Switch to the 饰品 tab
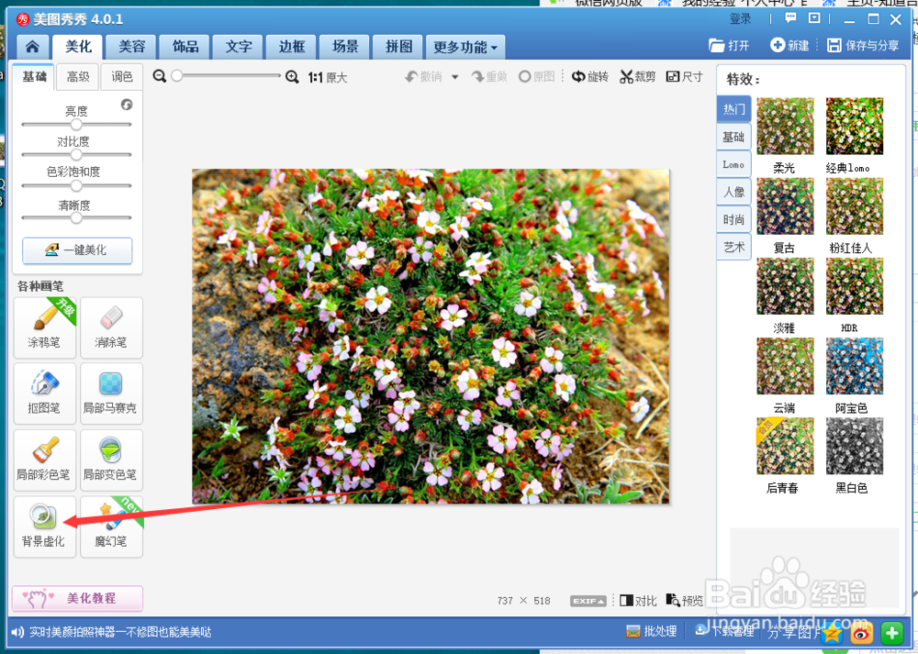Screen dimensions: 918x654 (185, 47)
